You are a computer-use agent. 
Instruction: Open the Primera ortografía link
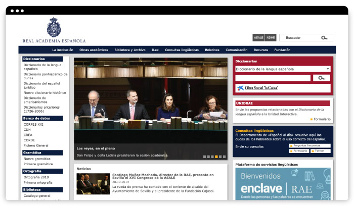pyautogui.click(x=38, y=183)
